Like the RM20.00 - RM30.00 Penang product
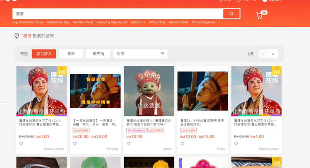Viewport: 310px width, 168px height. coord(75,144)
